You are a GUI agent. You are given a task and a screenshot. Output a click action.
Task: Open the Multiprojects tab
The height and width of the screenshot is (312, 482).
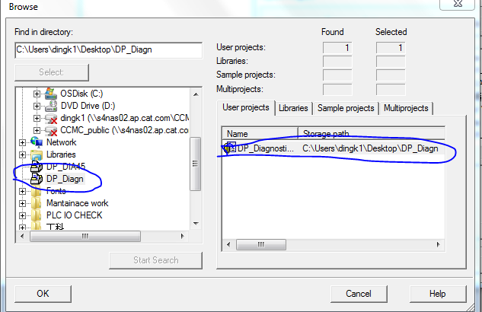[406, 108]
